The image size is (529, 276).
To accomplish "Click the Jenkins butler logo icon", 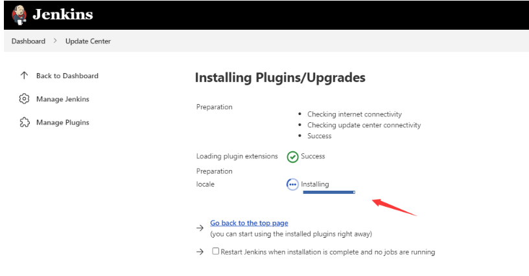I will point(16,14).
